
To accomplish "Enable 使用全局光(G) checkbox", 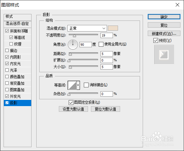I will (101, 44).
